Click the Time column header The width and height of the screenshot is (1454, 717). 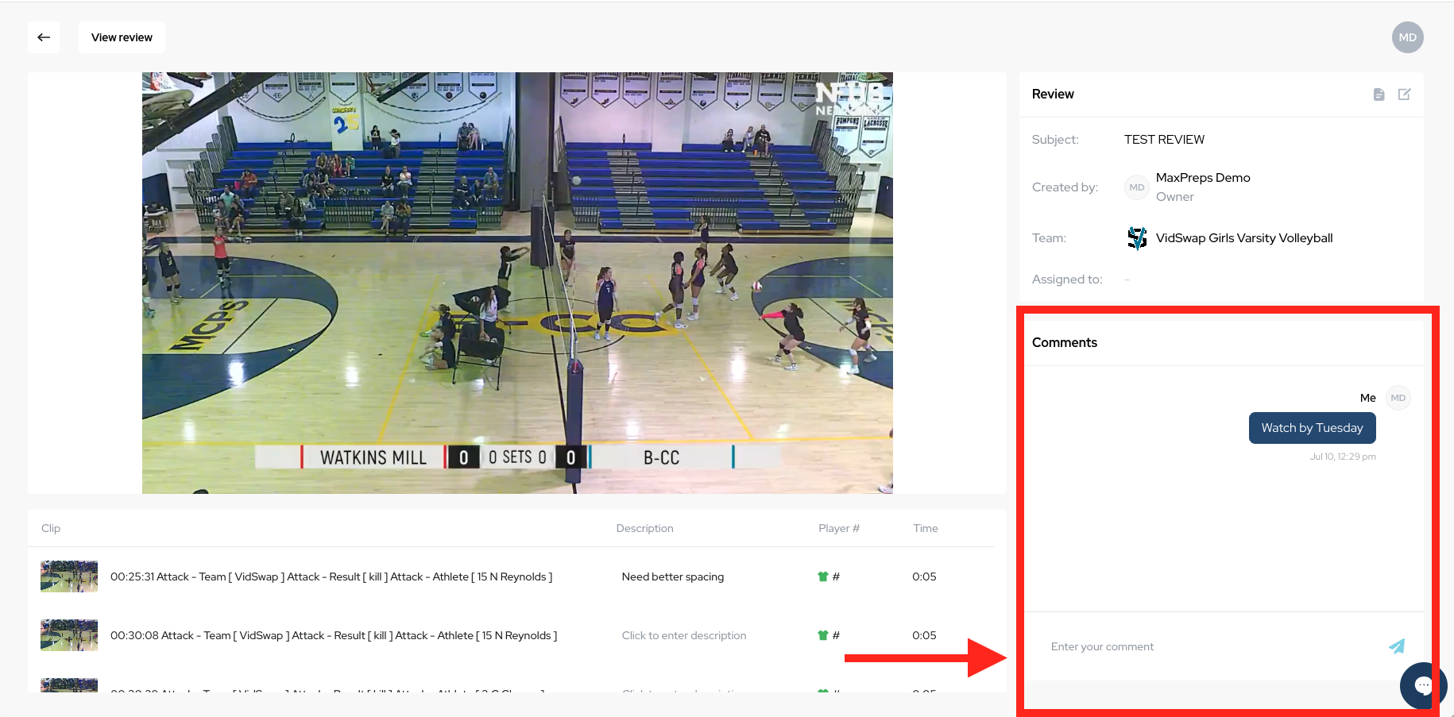(x=926, y=528)
